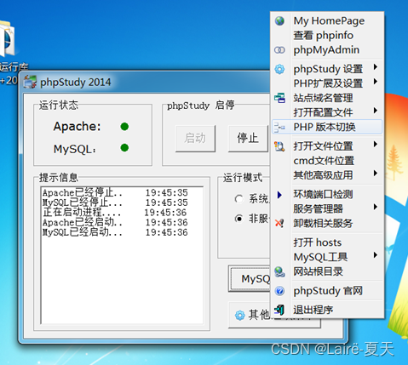The height and width of the screenshot is (365, 408).
Task: Select 站点域名管理 menu item
Action: (x=327, y=98)
